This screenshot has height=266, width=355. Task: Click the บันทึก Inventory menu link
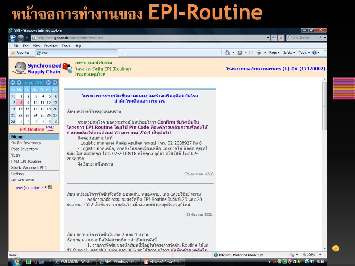pyautogui.click(x=26, y=143)
